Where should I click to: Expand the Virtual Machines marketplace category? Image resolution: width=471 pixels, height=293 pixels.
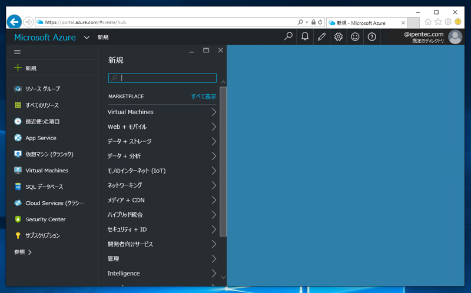pos(162,112)
